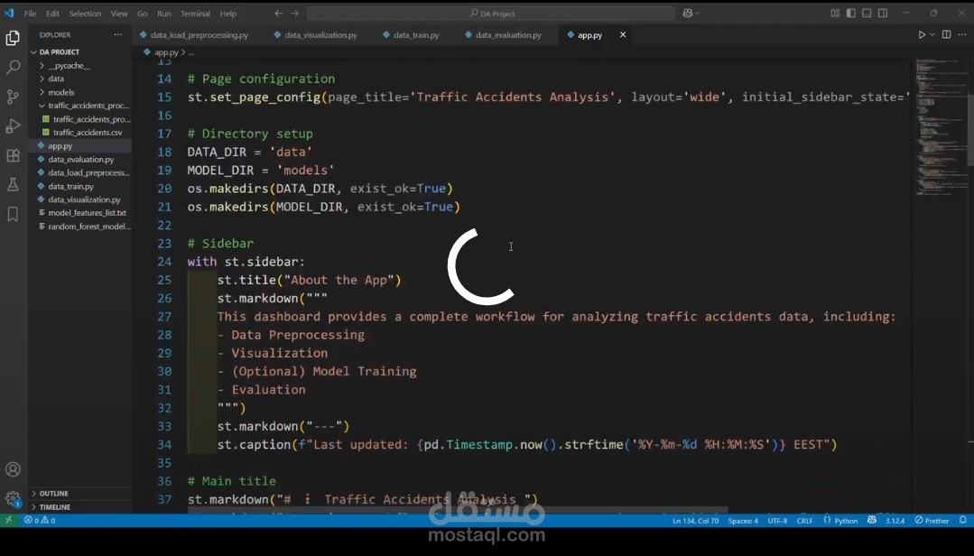Viewport: 974px width, 556px height.
Task: Open the View menu
Action: (118, 13)
